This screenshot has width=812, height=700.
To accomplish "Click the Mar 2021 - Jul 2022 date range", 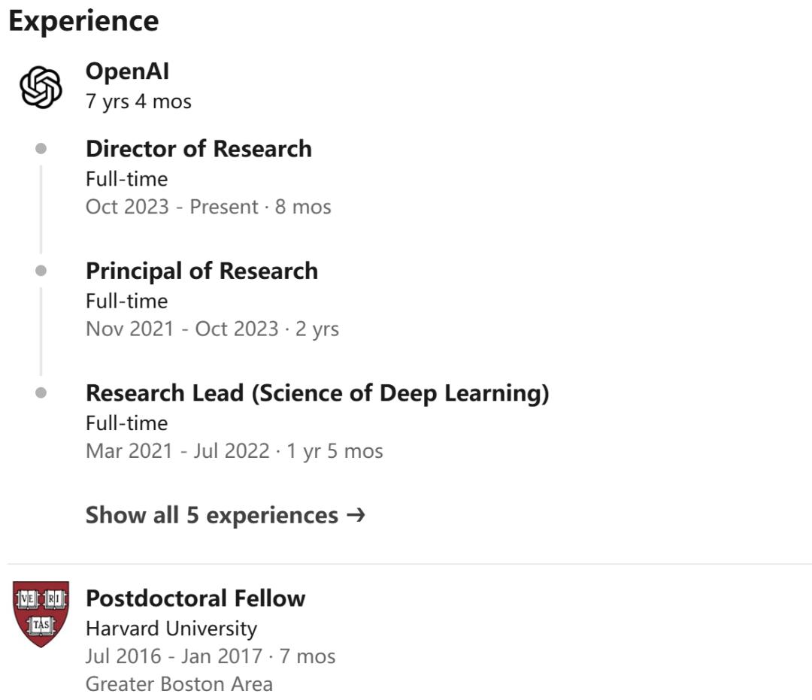I will point(177,451).
